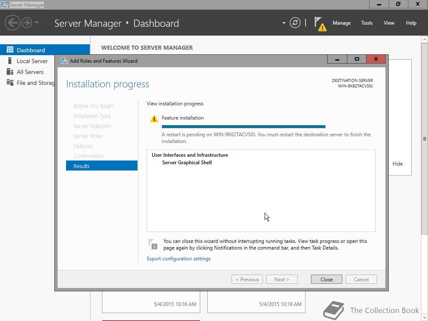Click the Results step in the wizard

coord(102,166)
